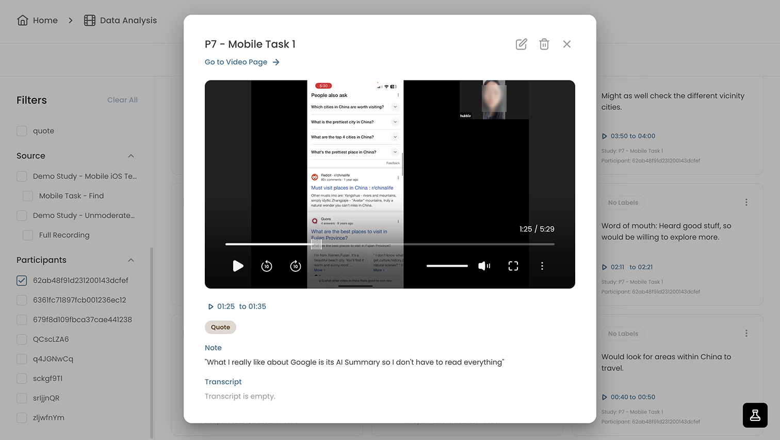This screenshot has width=780, height=440.
Task: Toggle the quote filter checkbox
Action: [22, 131]
